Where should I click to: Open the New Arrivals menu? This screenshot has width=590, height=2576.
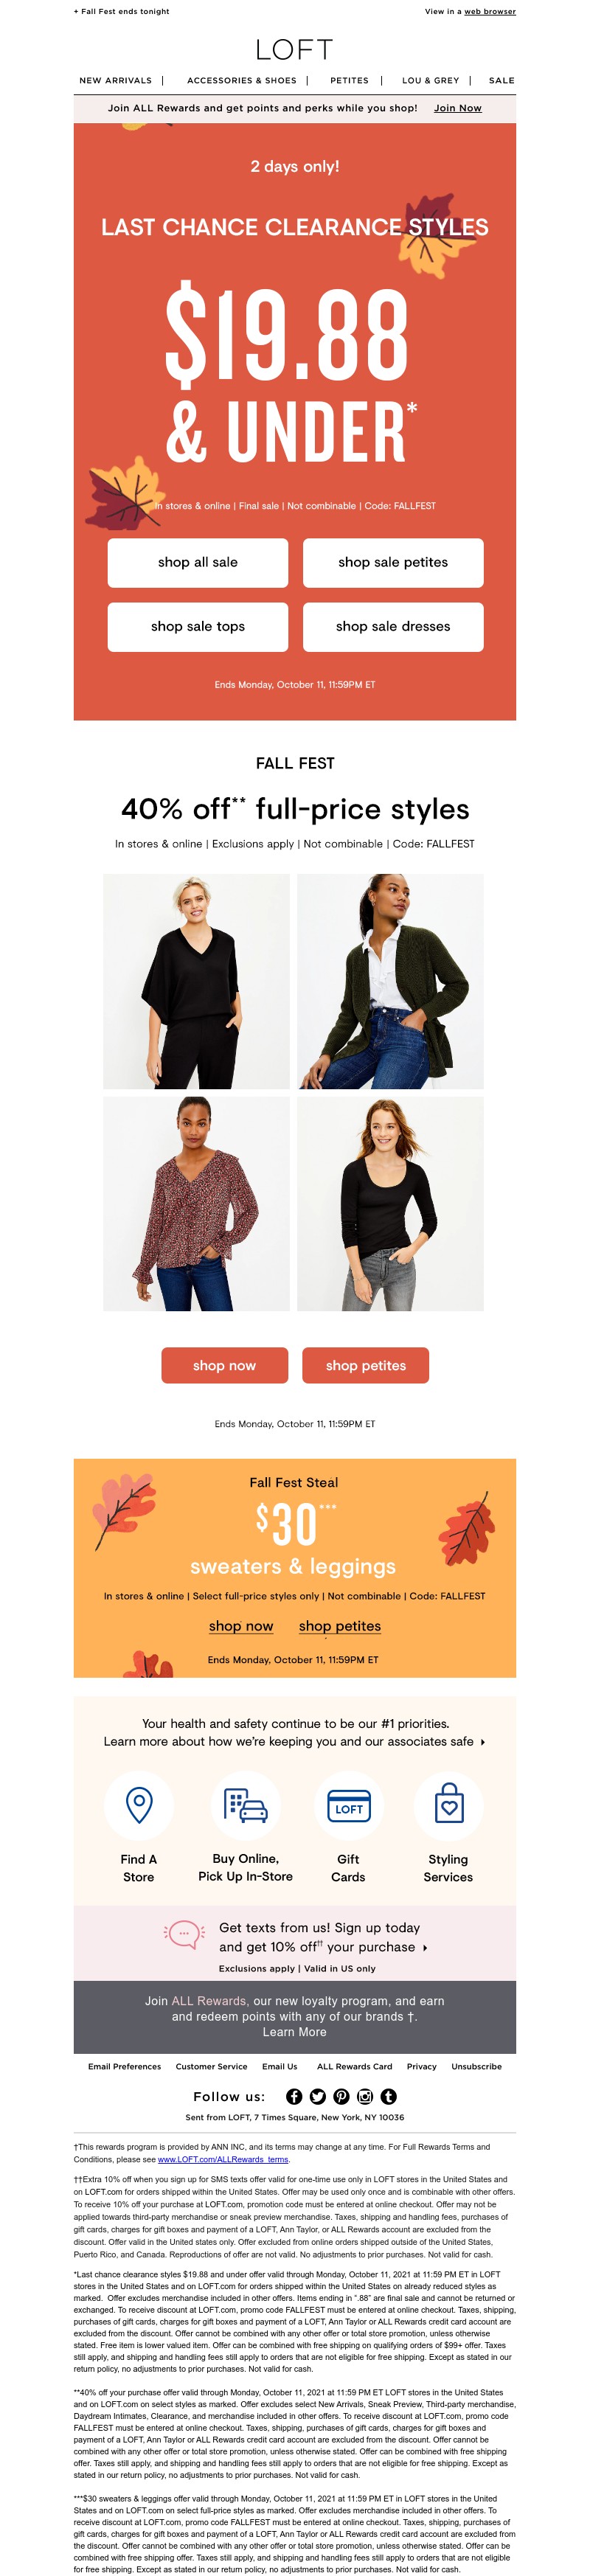point(116,80)
